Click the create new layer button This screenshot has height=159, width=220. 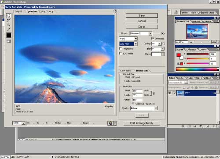tap(207, 126)
